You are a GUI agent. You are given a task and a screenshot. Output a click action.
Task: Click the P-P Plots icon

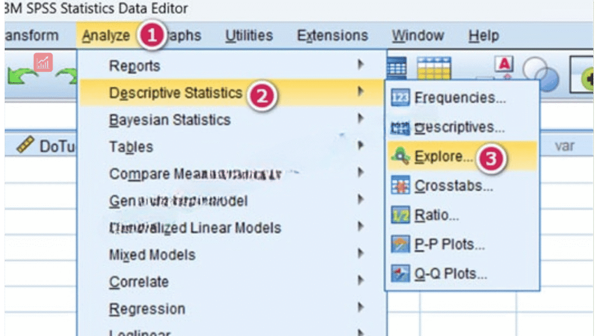[x=401, y=244]
